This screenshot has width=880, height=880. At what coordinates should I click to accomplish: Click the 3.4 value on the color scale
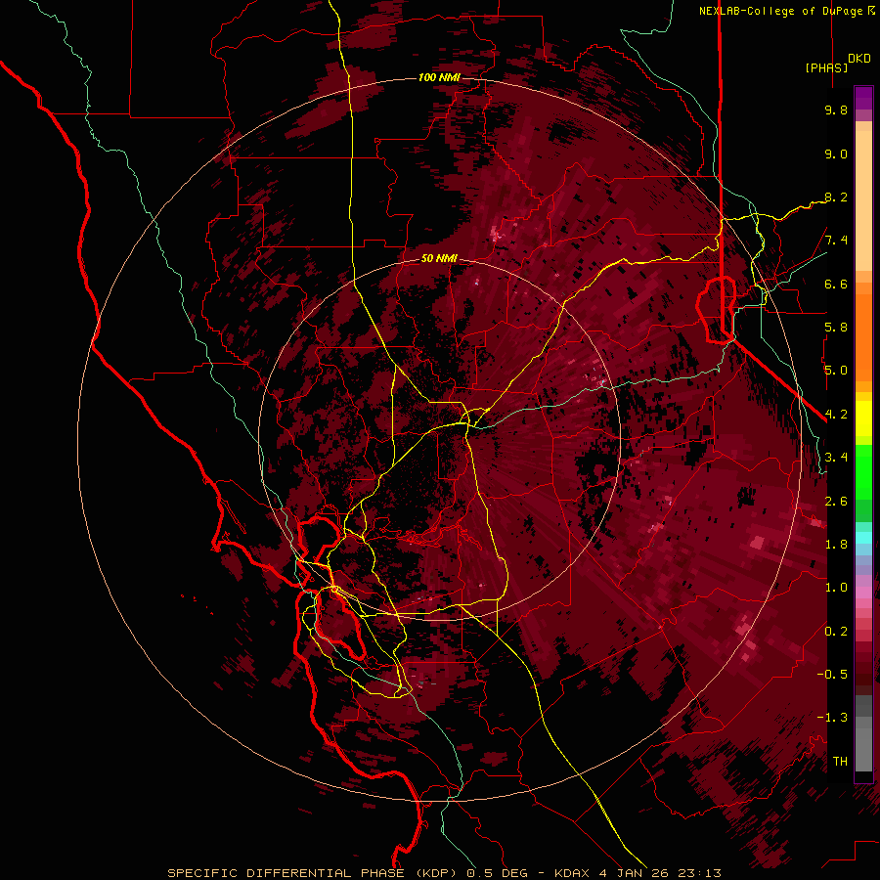[x=836, y=458]
